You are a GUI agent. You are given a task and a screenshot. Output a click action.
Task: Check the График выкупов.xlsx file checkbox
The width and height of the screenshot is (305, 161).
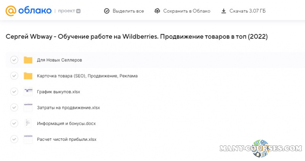coord(14,92)
